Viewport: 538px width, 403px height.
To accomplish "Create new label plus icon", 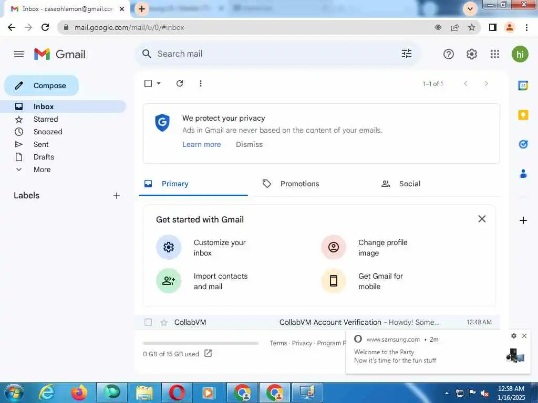I will pyautogui.click(x=117, y=196).
